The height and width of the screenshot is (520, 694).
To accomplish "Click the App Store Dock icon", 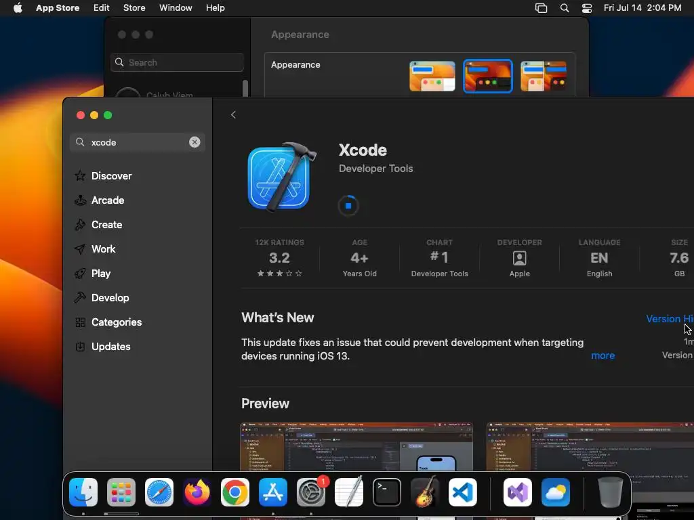I will point(273,492).
